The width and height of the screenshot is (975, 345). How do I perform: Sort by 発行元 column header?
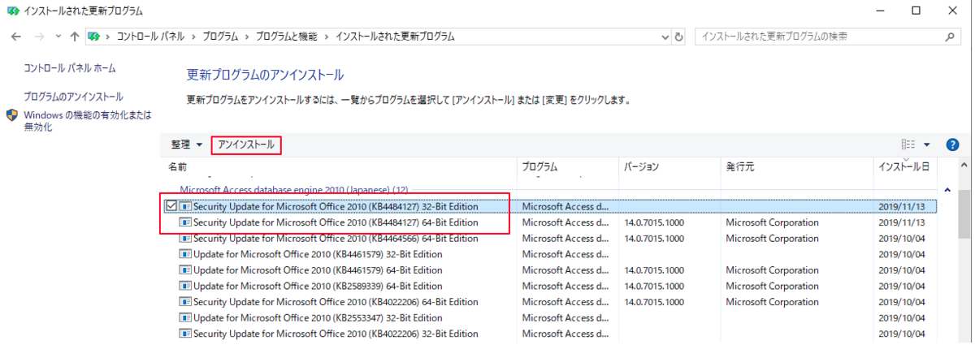pos(740,166)
